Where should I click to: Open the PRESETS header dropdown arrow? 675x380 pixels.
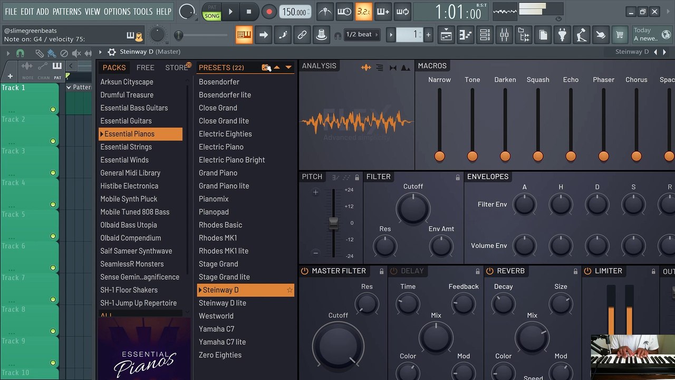(x=288, y=68)
